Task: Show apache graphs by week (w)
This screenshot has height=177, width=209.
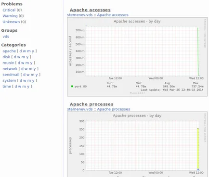Action: [25, 51]
